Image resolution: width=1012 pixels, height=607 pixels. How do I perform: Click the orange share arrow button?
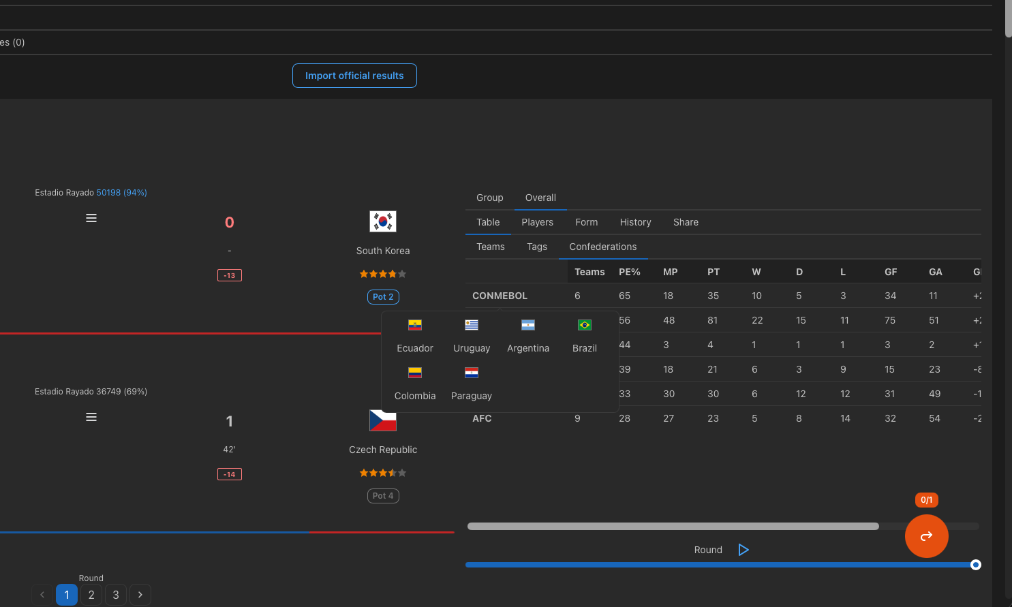[927, 536]
